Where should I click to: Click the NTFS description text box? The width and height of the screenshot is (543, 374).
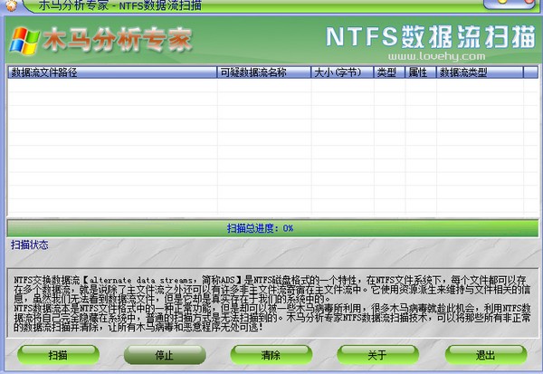(272, 302)
